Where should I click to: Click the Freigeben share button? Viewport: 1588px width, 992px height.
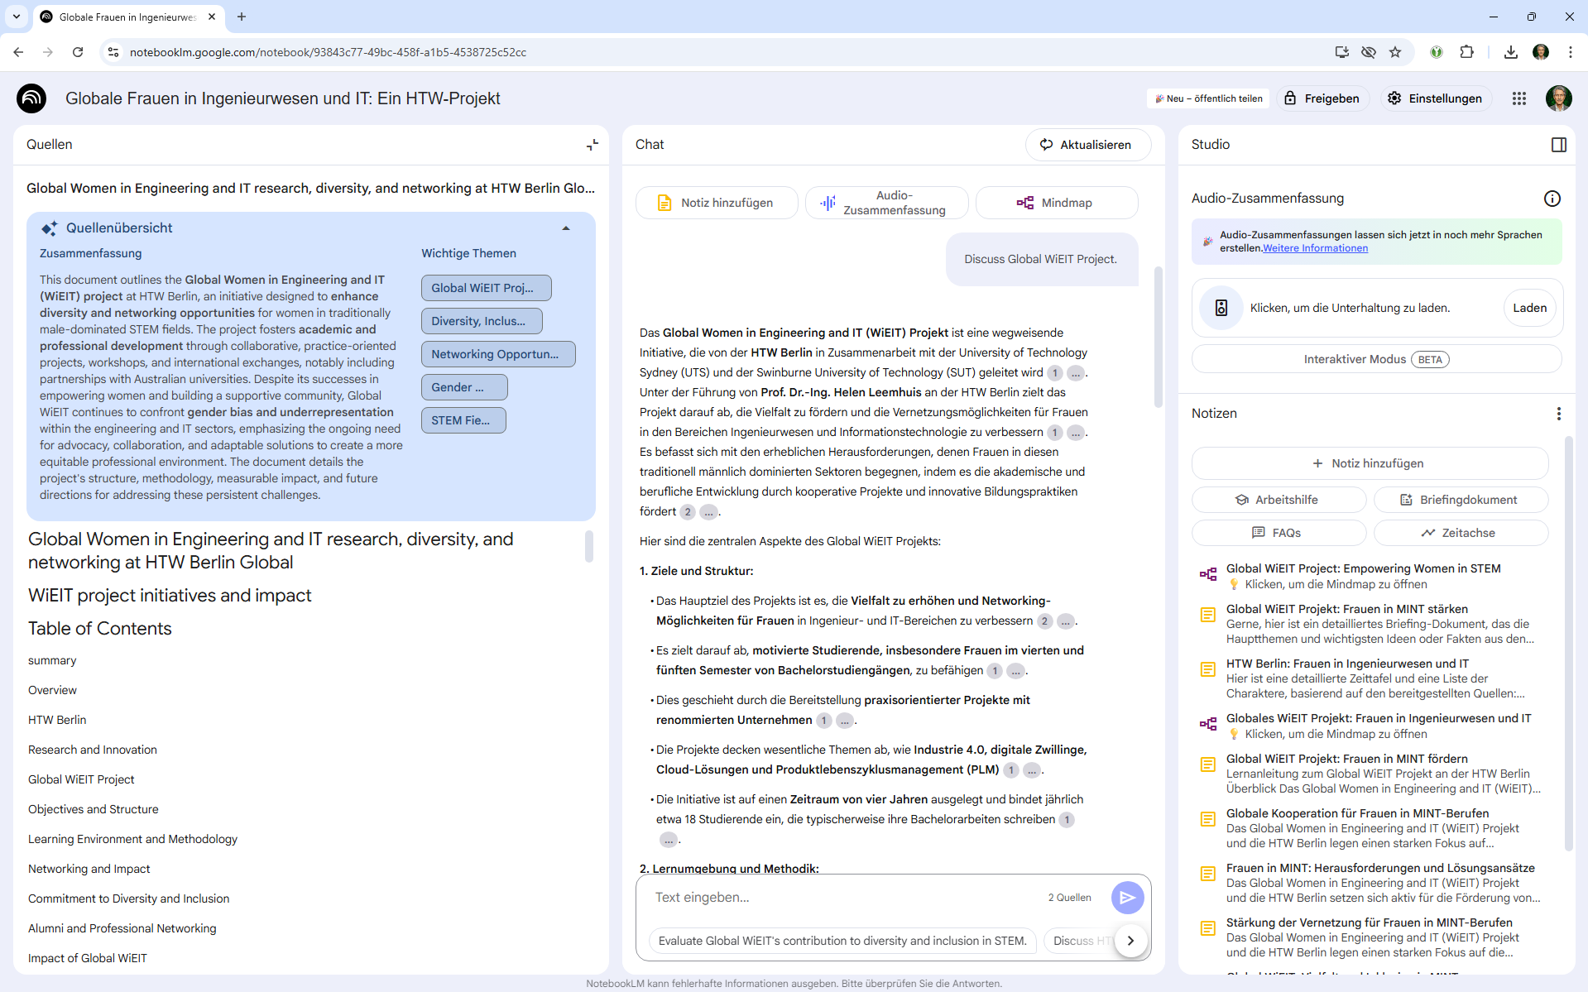(x=1322, y=98)
